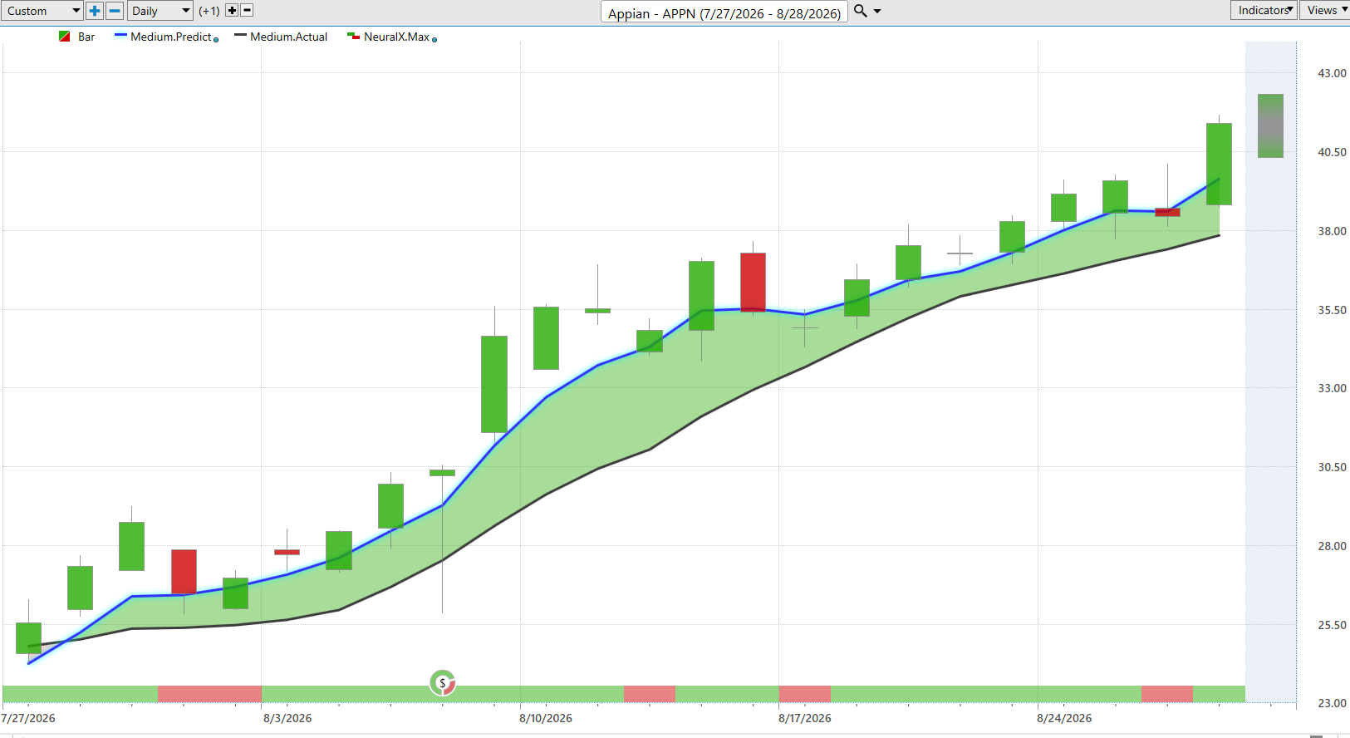Screen dimensions: 1350x738
Task: Open the Indicators menu
Action: (1264, 10)
